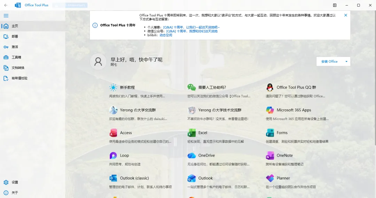Image resolution: width=376 pixels, height=198 pixels.
Task: Click the Office Tool Plus title text
Action: (x=37, y=5)
